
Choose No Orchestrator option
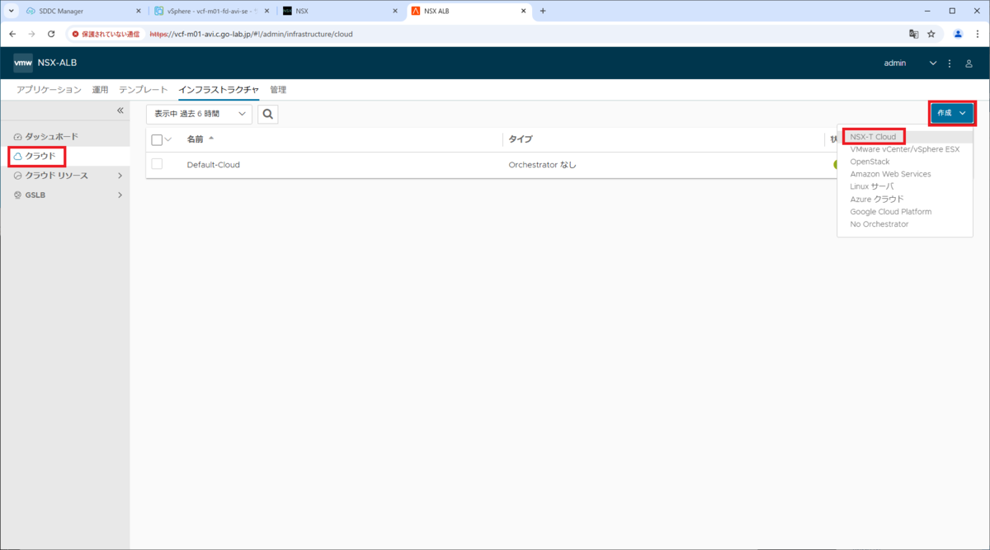point(879,224)
